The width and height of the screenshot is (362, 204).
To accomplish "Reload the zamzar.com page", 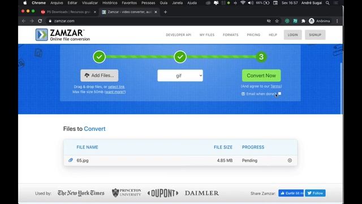I will (40, 21).
